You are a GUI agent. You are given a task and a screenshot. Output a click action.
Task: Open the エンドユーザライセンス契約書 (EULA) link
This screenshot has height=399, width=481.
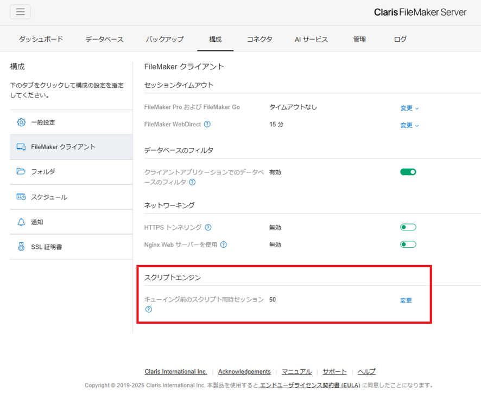coord(309,385)
